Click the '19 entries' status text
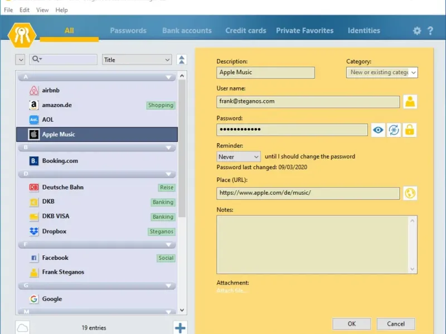Screen dimensions: 446x334 pyautogui.click(x=94, y=328)
